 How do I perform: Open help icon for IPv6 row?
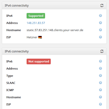pyautogui.click(x=101, y=61)
